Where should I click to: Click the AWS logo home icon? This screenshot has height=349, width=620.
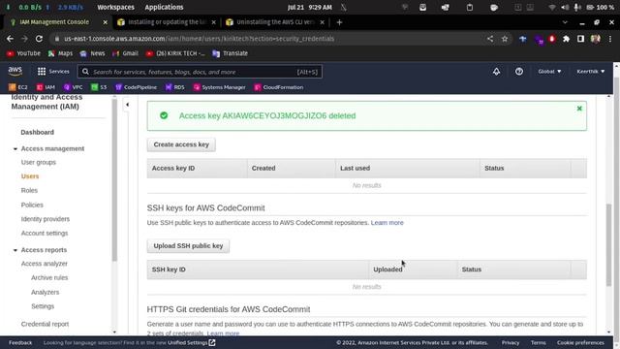15,71
